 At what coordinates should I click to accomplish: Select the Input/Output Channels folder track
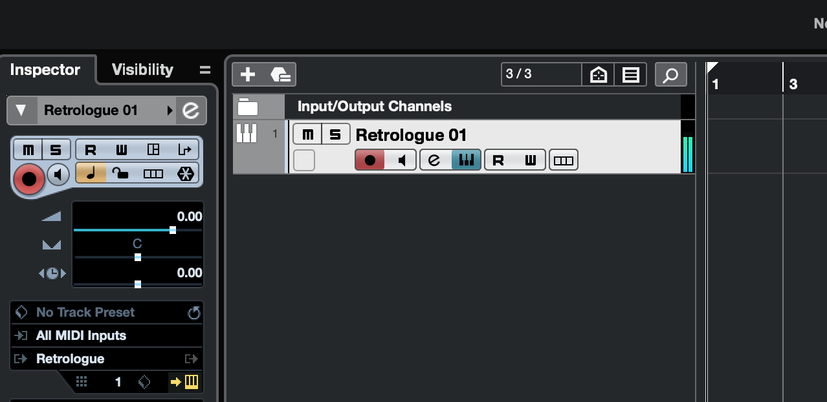[375, 107]
